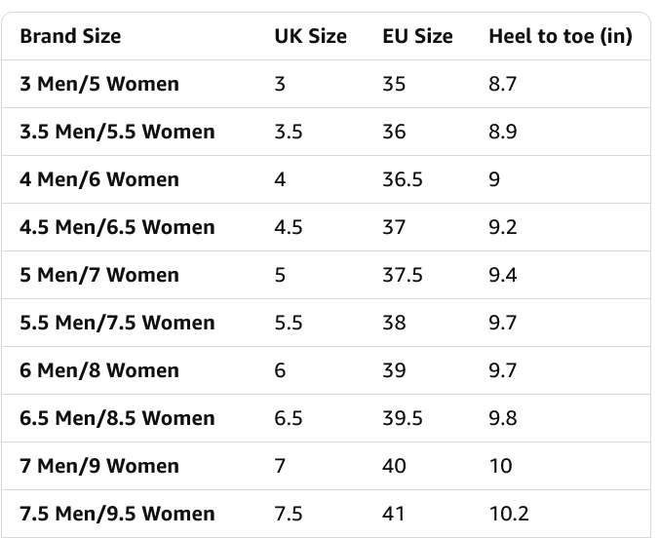Click EU size value 39.5

coord(403,418)
